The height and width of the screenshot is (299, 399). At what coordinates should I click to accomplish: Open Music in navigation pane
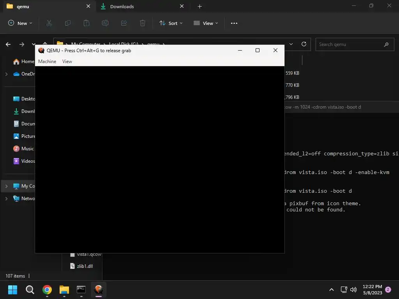(x=24, y=148)
